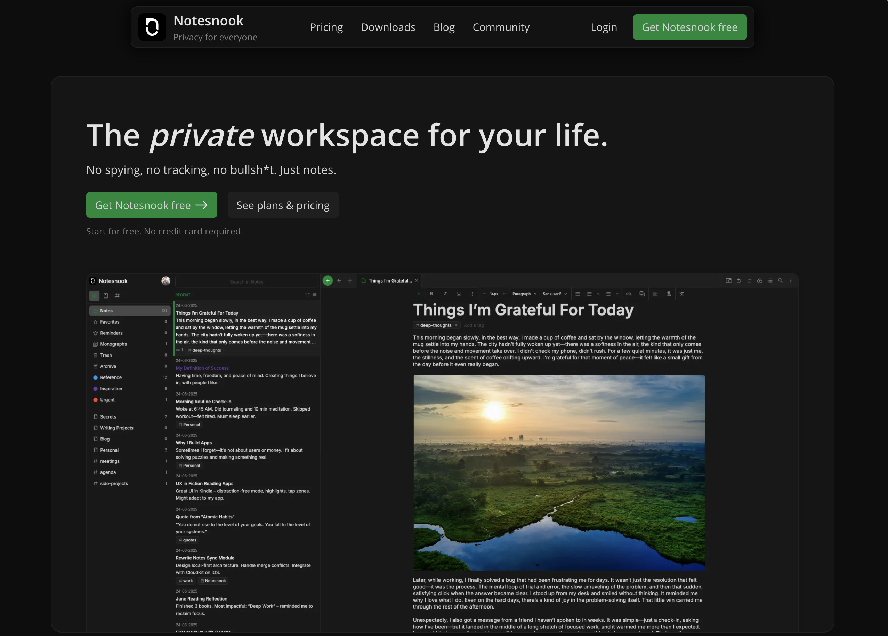Screen dimensions: 888x636
Task: Toggle bold formatting in editor toolbar
Action: click(431, 294)
